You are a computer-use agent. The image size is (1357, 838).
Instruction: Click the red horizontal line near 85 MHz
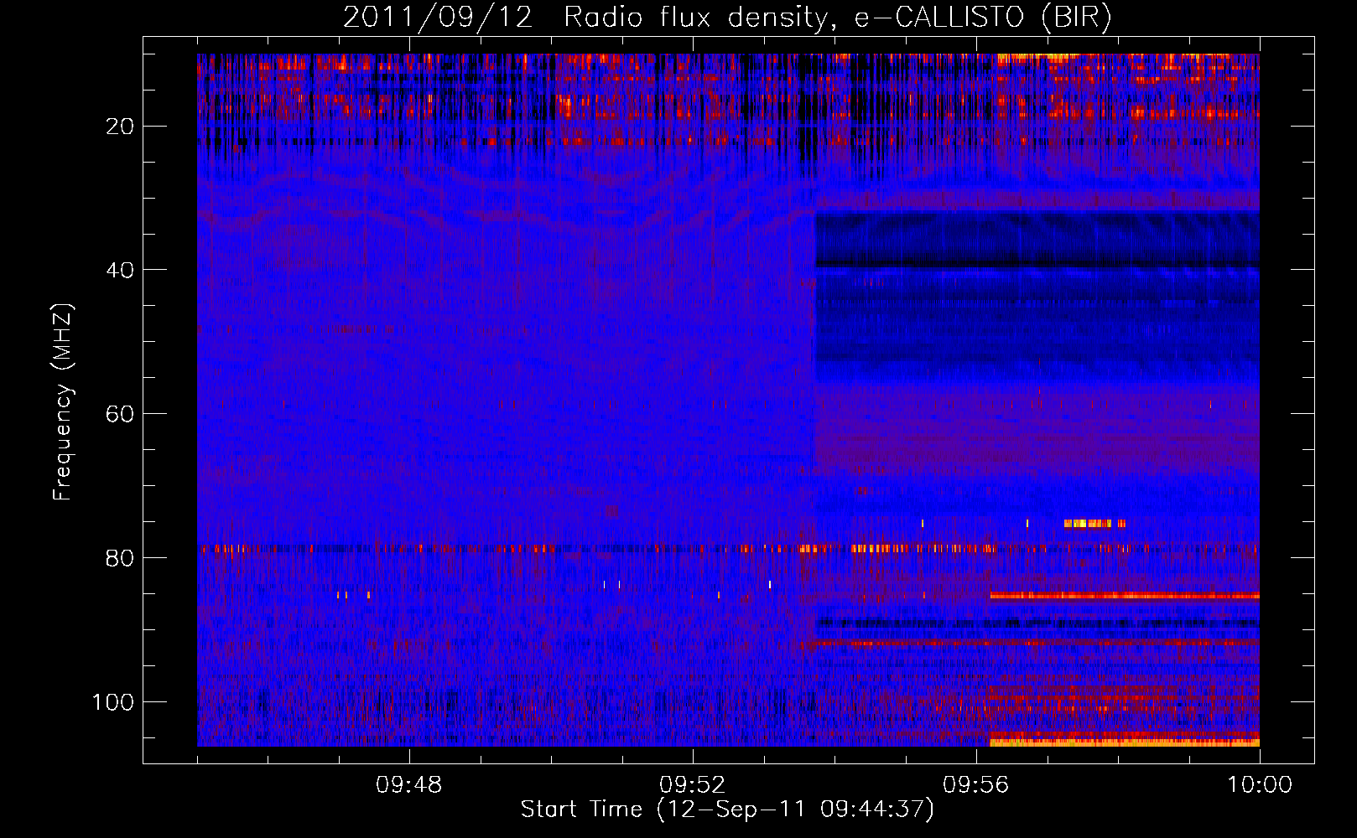pyautogui.click(x=1124, y=596)
